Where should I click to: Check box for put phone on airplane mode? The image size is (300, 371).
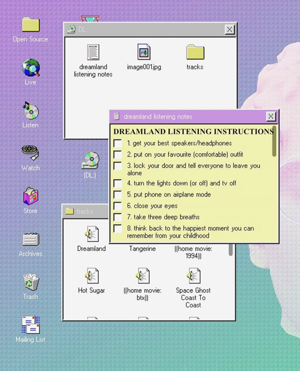[118, 195]
